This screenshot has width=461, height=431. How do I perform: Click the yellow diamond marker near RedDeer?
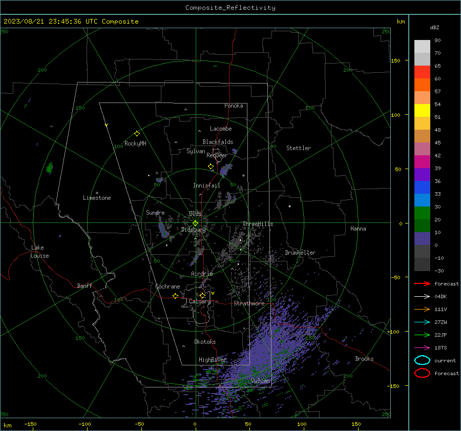point(211,167)
